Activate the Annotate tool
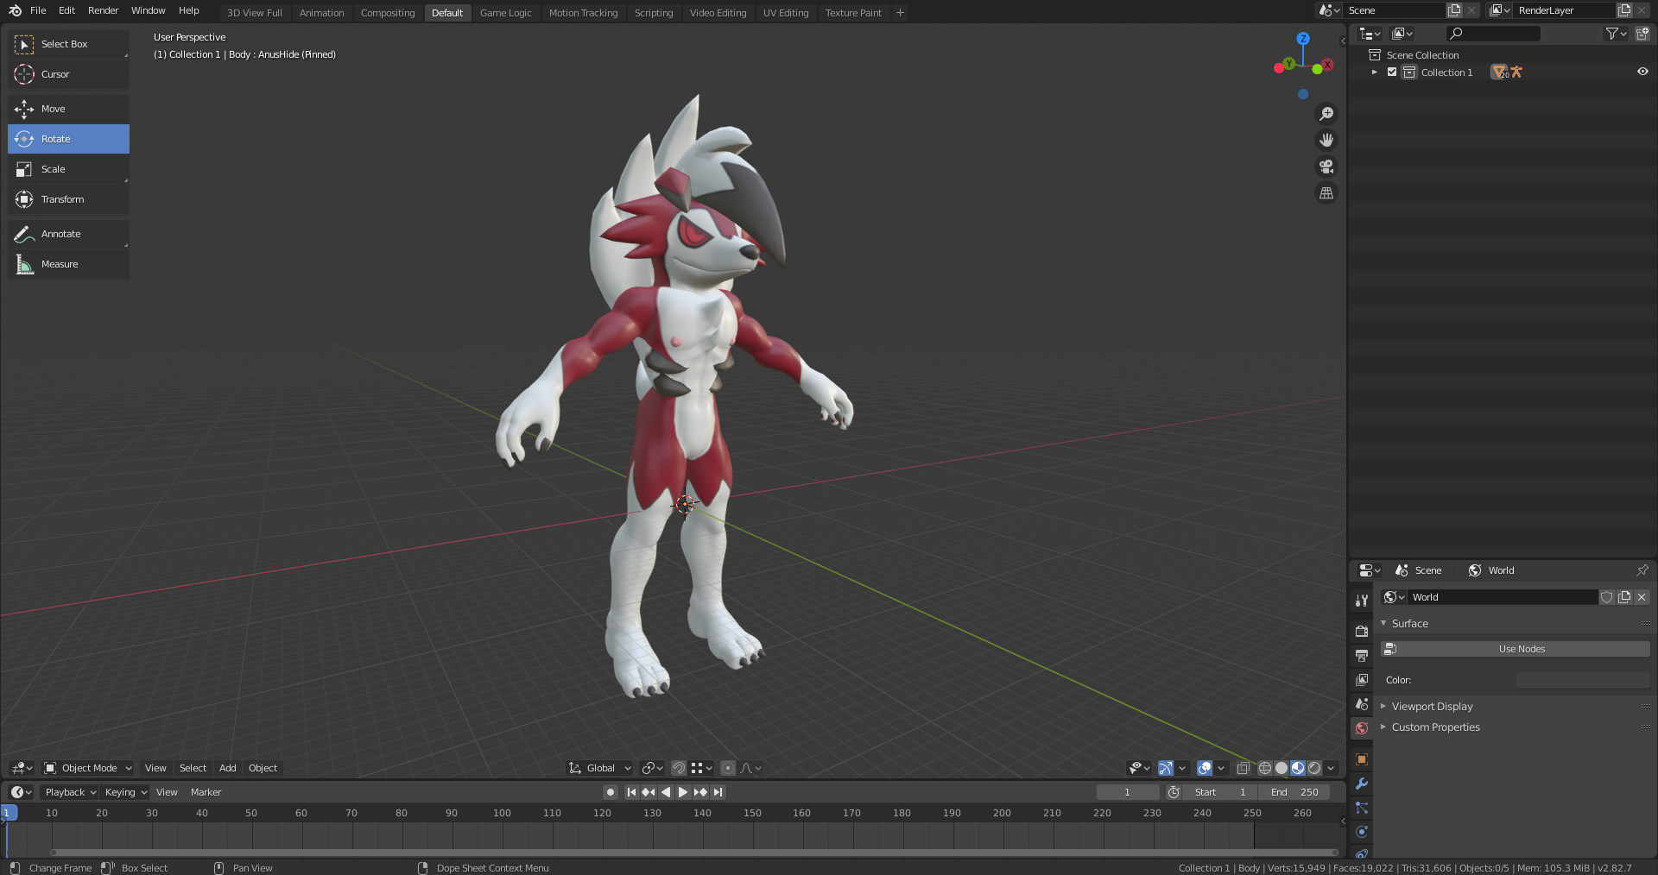This screenshot has width=1658, height=875. coord(68,234)
